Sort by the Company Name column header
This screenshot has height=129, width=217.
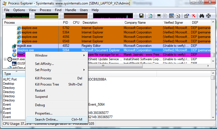point(142,23)
